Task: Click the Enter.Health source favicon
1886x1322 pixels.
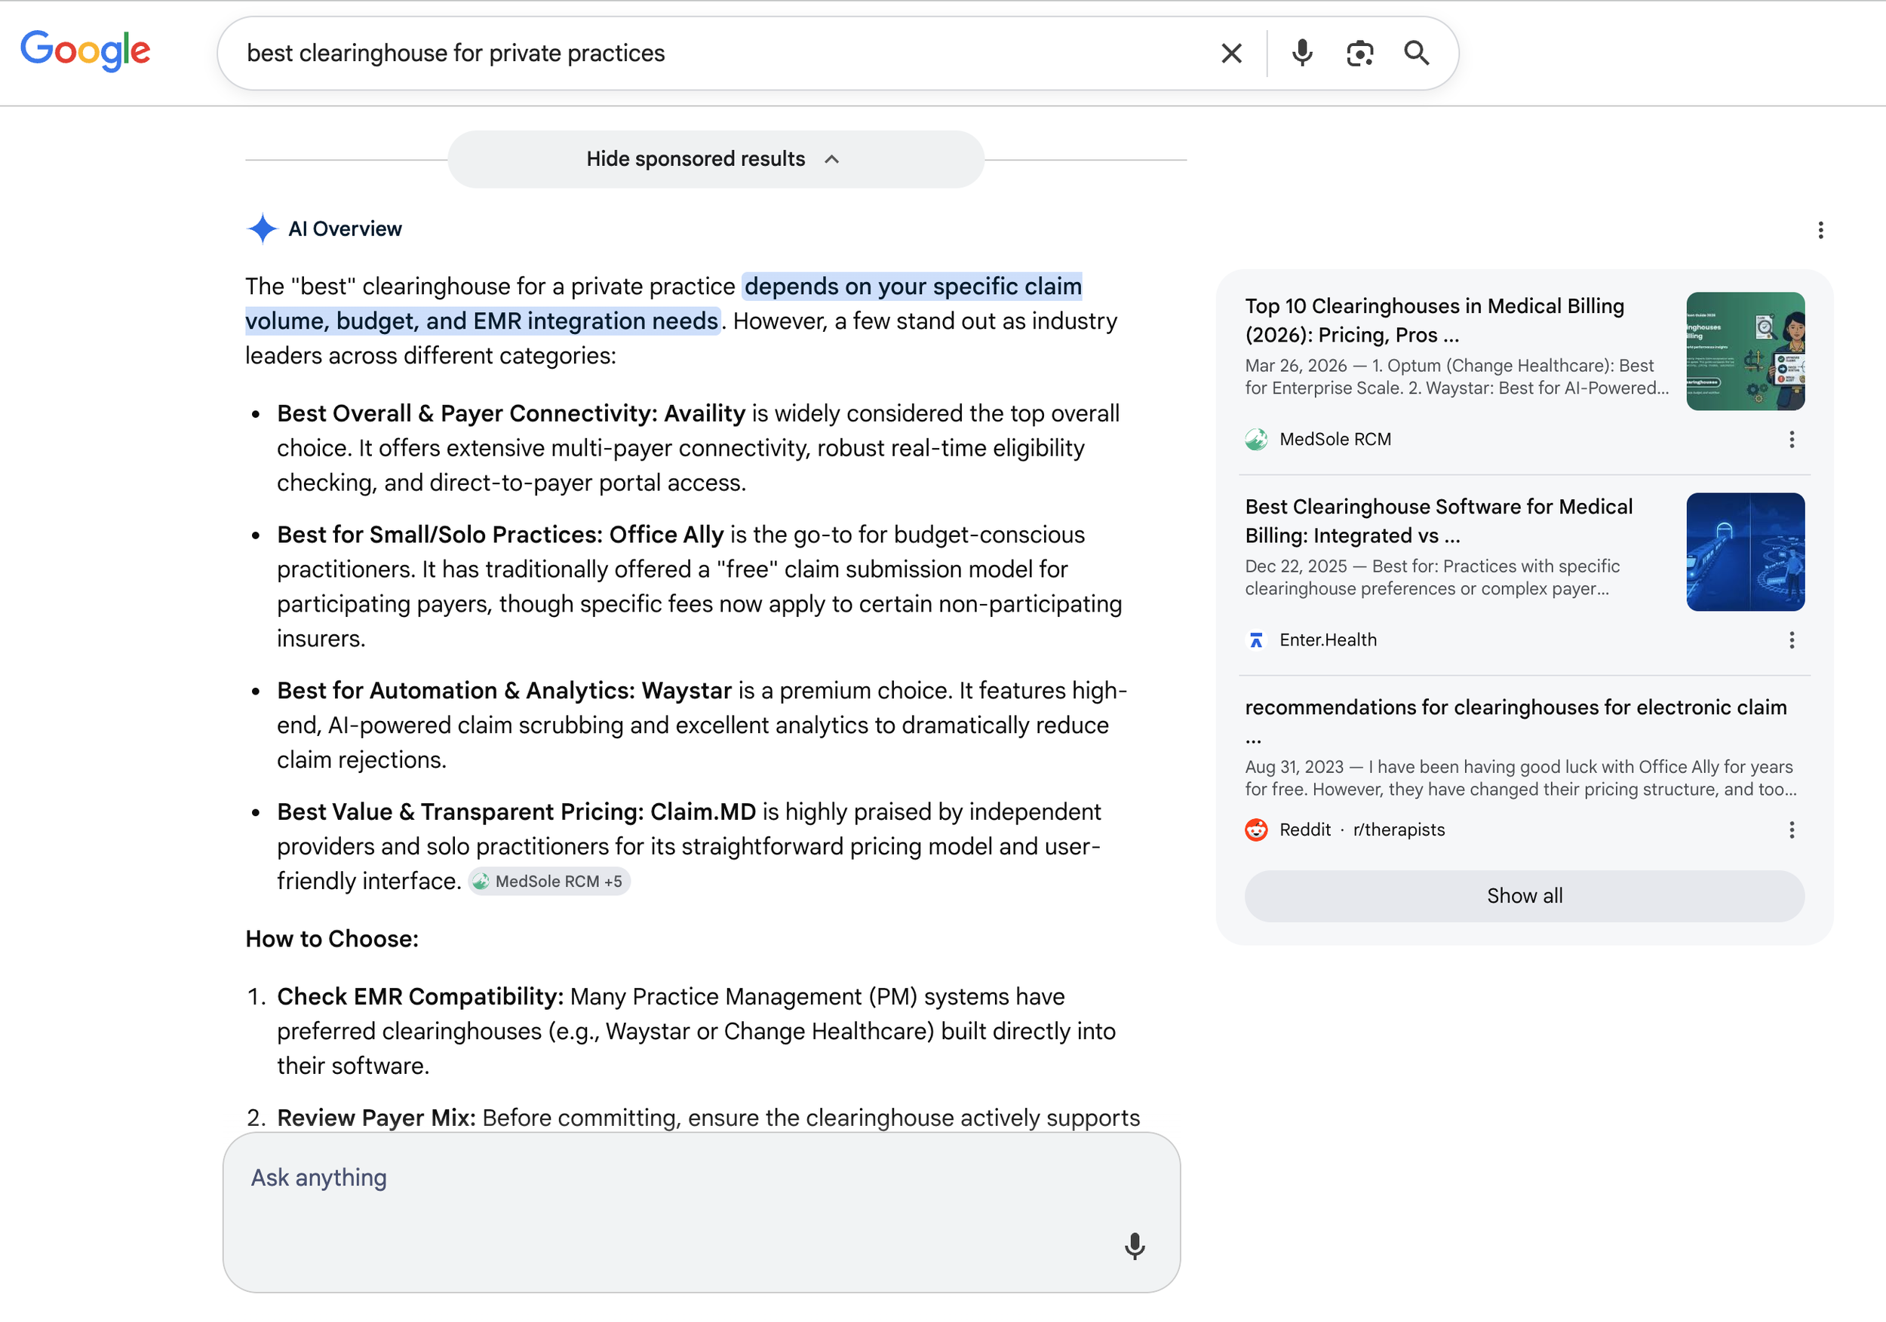Action: click(x=1256, y=640)
